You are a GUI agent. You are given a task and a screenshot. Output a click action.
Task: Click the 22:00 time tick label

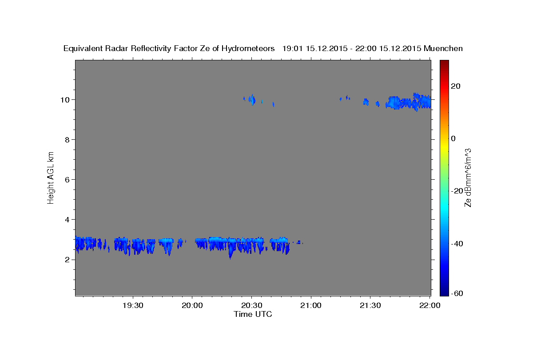430,305
